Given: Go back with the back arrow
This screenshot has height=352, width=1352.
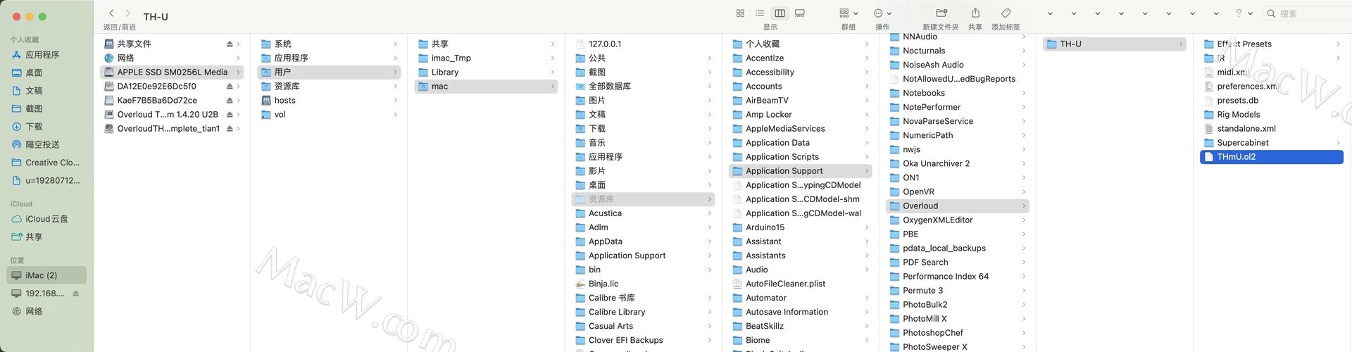Looking at the screenshot, I should [x=111, y=13].
